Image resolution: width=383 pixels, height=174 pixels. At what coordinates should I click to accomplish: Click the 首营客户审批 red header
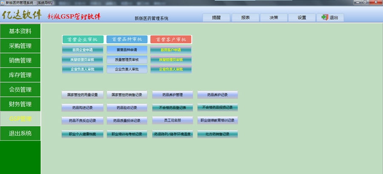click(171, 40)
